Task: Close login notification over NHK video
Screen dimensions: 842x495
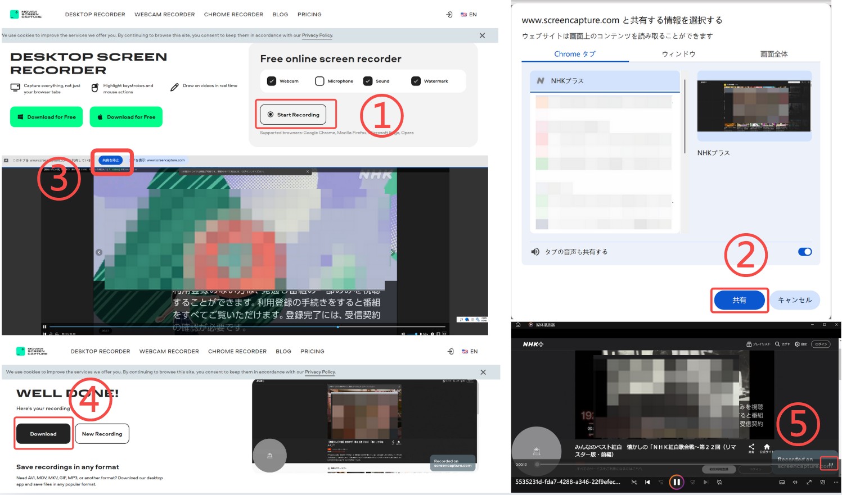Action: click(x=308, y=171)
